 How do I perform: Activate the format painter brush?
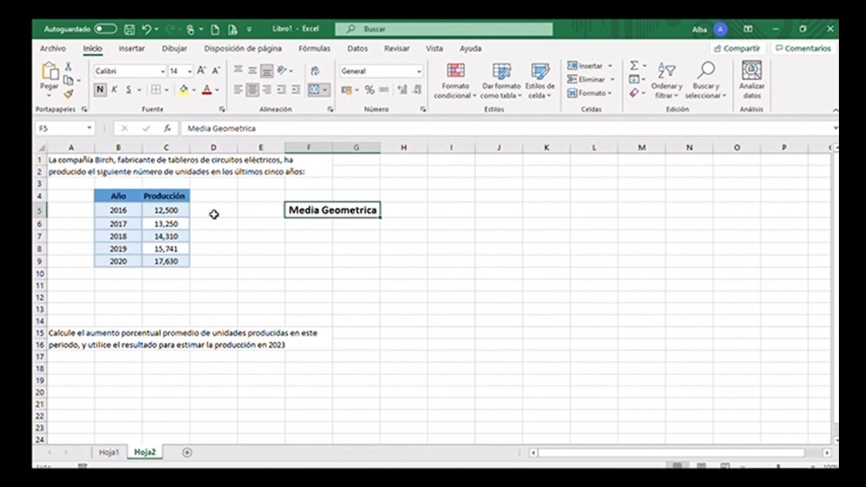[x=68, y=94]
